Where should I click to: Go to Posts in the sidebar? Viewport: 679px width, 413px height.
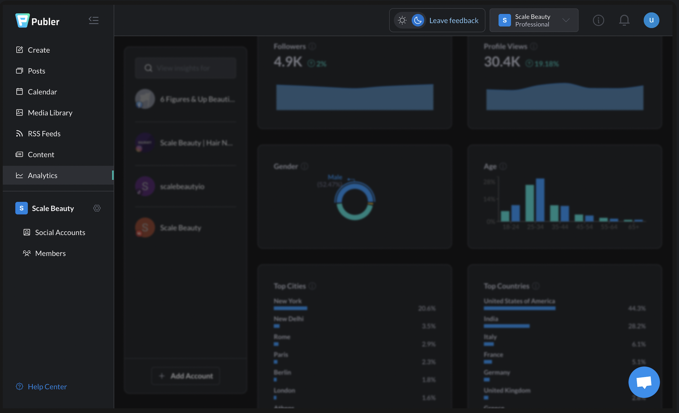coord(58,71)
